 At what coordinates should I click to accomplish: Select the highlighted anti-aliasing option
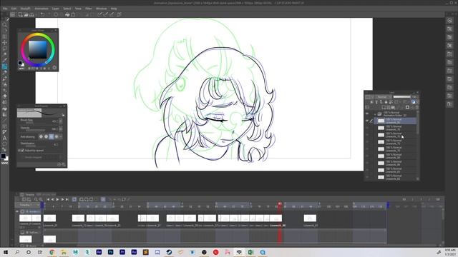51,136
